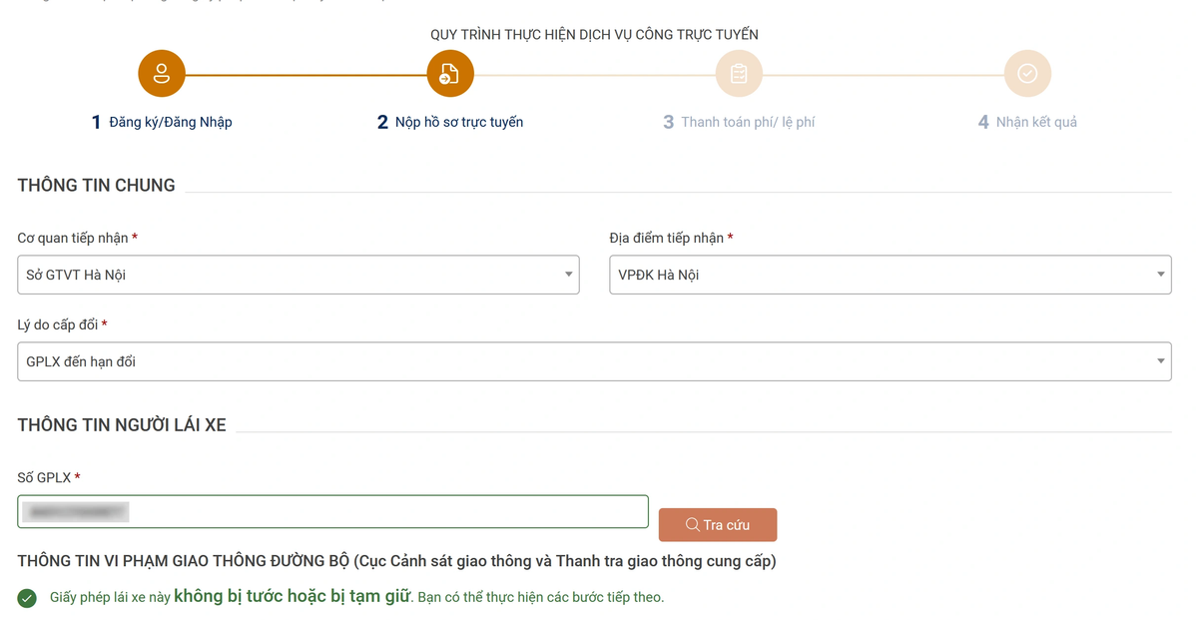The width and height of the screenshot is (1198, 620).
Task: Click the THÔNG TIN CHUNG section heading
Action: [95, 185]
